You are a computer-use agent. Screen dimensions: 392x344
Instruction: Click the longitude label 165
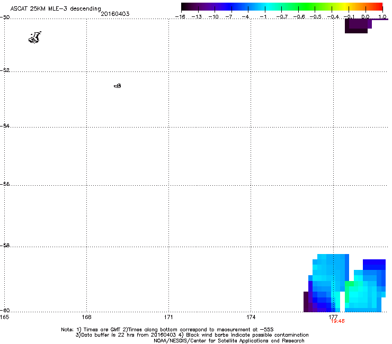coord(4,317)
